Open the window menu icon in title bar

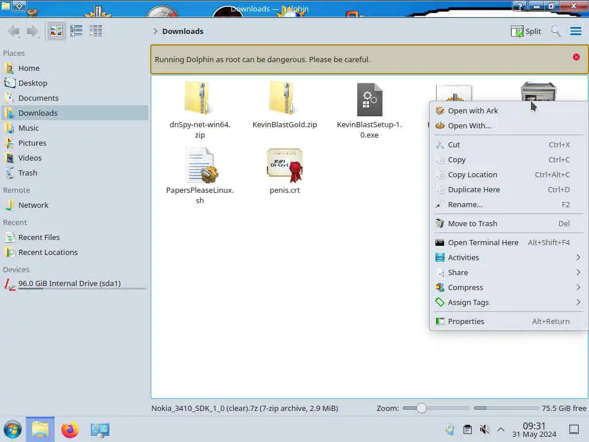tap(6, 6)
